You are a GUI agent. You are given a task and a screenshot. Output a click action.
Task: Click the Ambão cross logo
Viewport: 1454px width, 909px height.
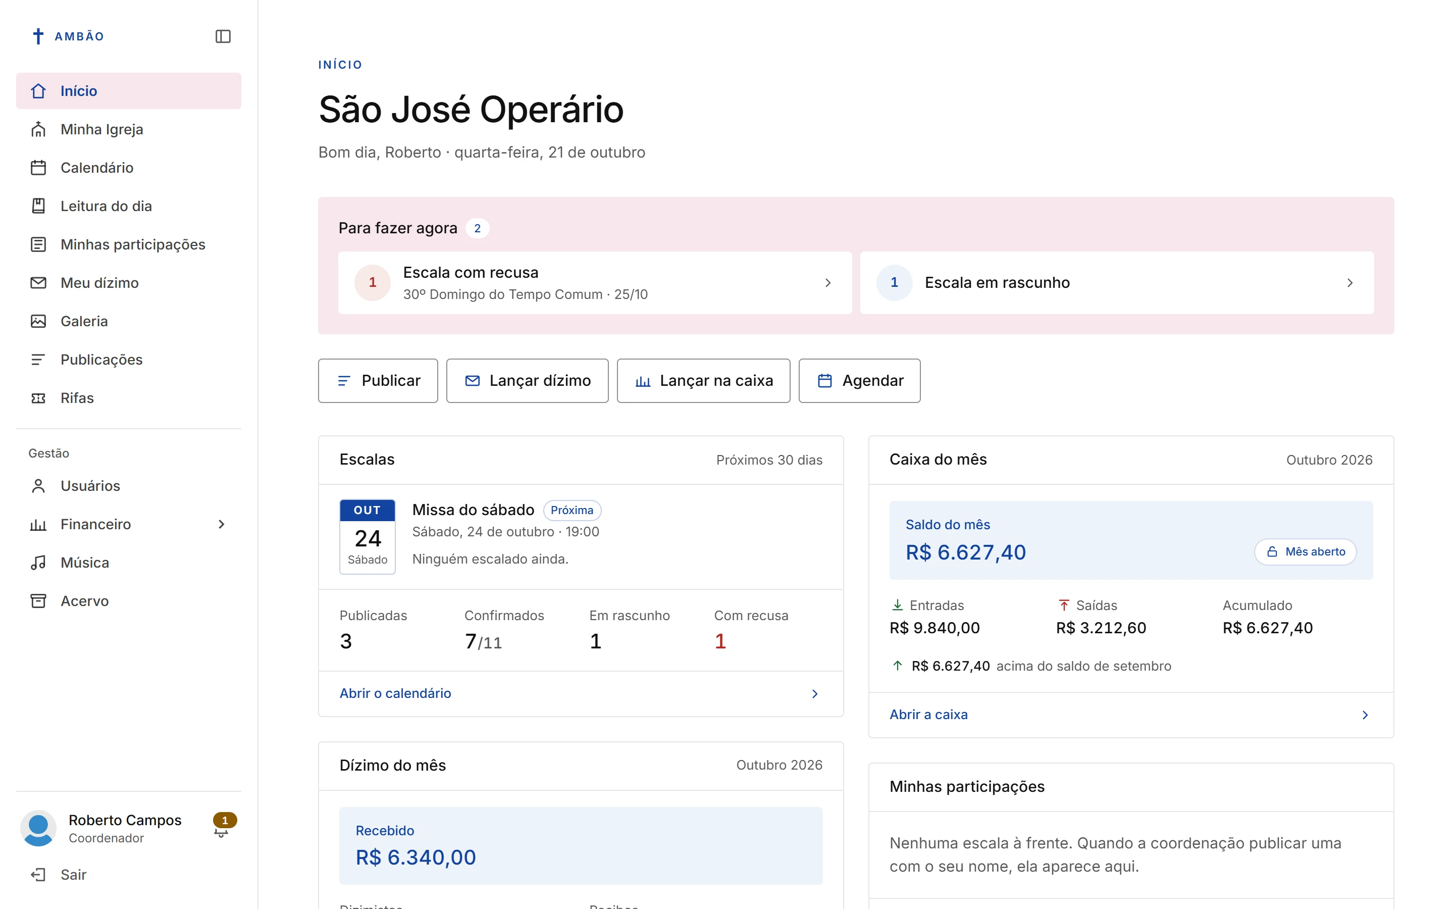tap(38, 36)
